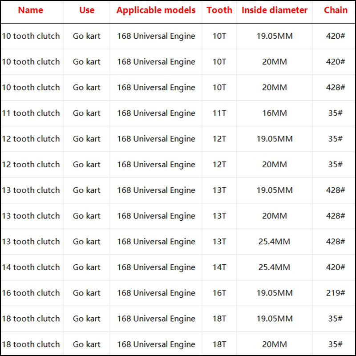Select the 16 tooth clutch name cell
356x356 pixels.
(x=31, y=293)
